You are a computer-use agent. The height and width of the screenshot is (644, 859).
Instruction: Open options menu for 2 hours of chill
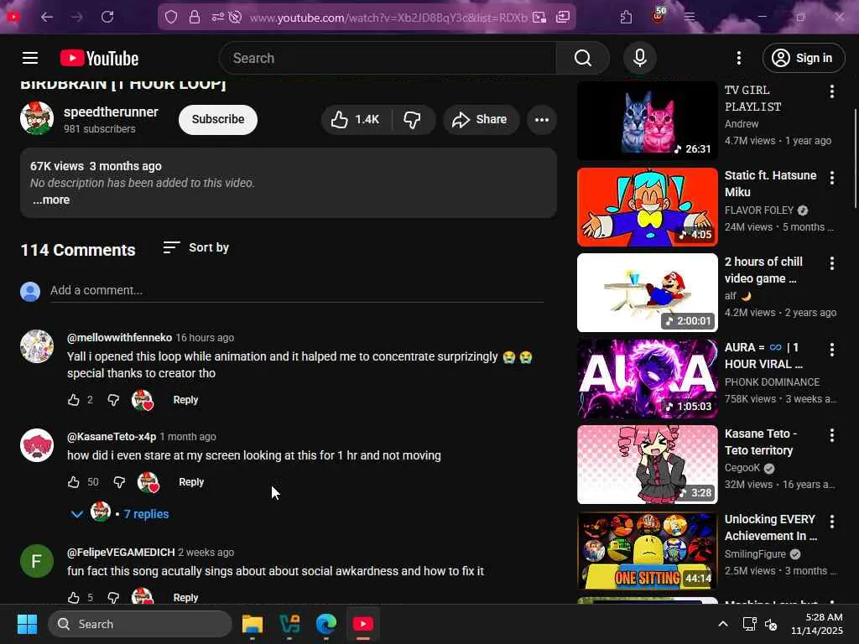click(831, 263)
